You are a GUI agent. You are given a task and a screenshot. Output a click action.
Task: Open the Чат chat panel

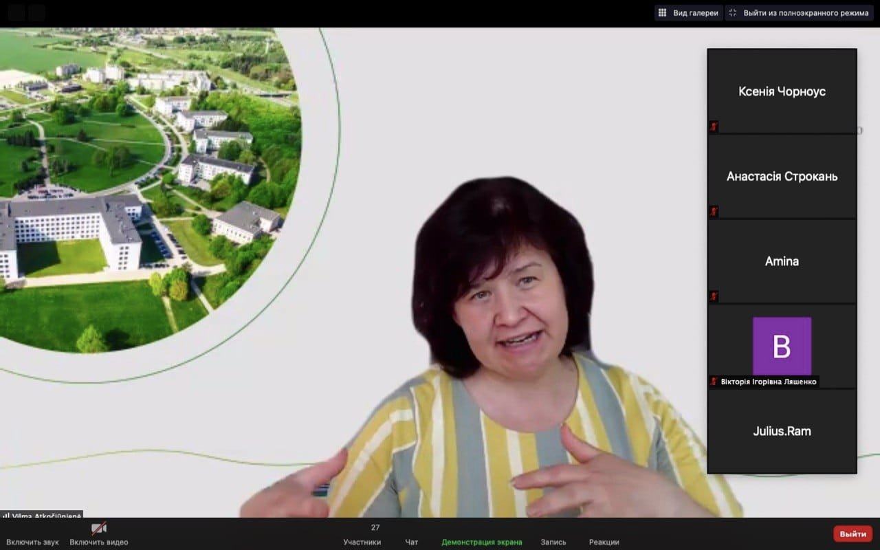tap(412, 542)
